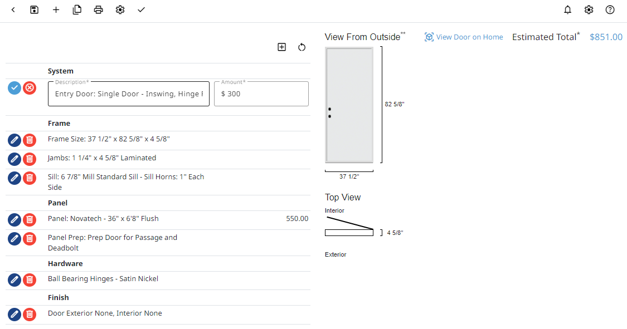Copy using the duplicate pages icon
Image resolution: width=627 pixels, height=329 pixels.
tap(77, 10)
